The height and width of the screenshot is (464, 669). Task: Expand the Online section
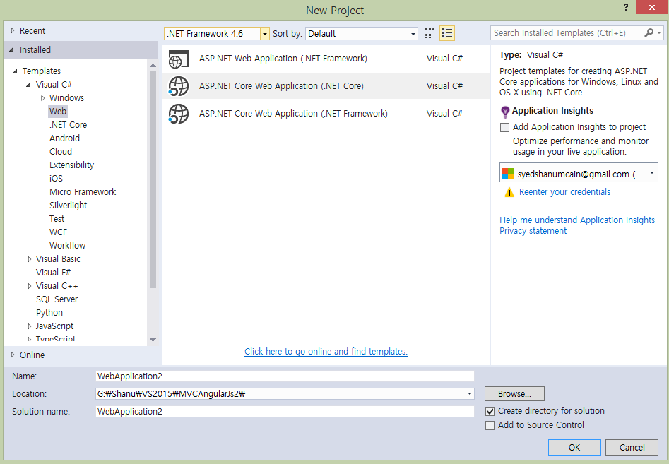[x=13, y=355]
